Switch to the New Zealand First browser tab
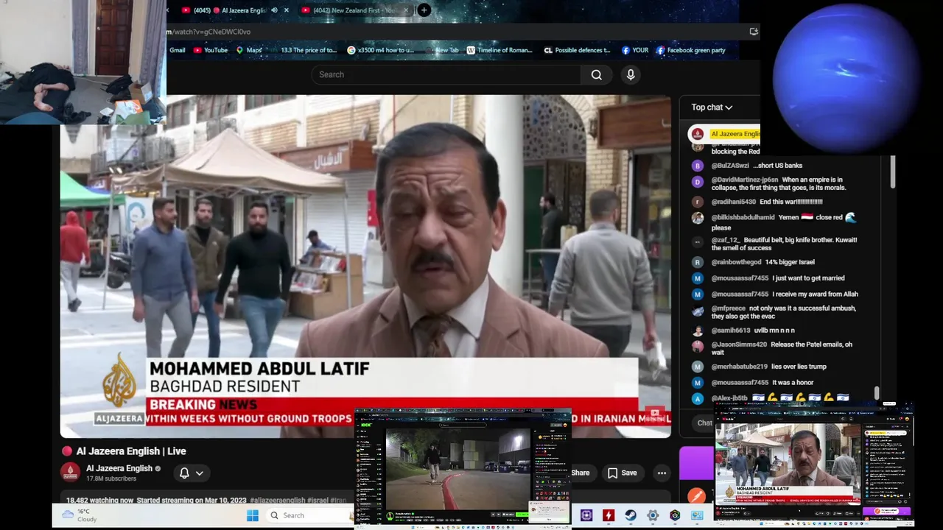The height and width of the screenshot is (530, 943). [354, 10]
